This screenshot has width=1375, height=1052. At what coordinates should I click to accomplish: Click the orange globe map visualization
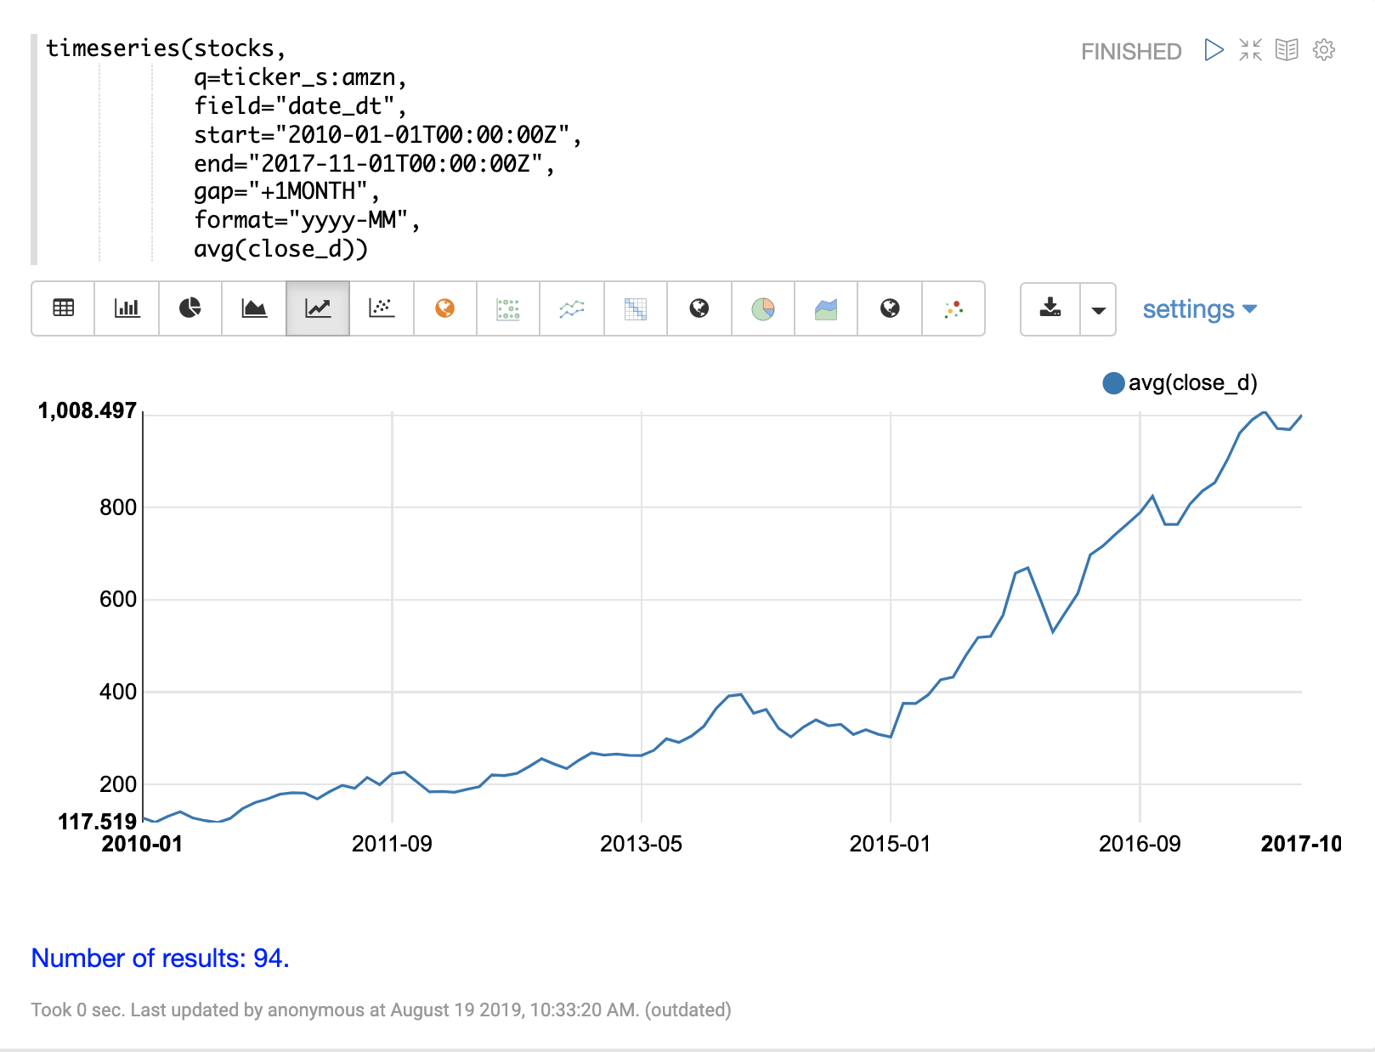tap(444, 308)
